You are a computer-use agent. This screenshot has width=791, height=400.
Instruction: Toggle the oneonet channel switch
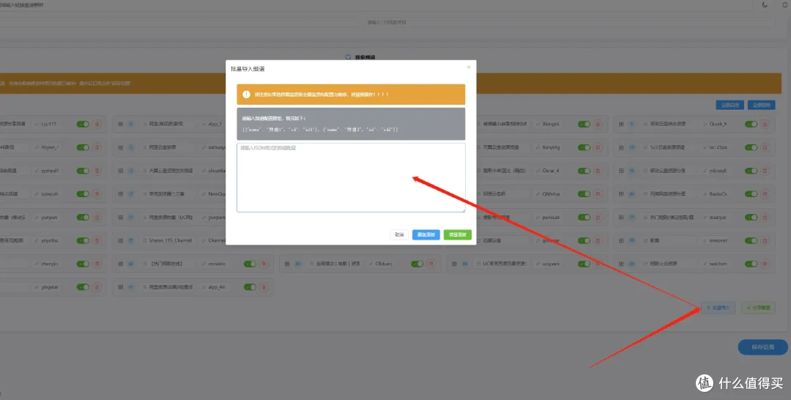(x=751, y=240)
